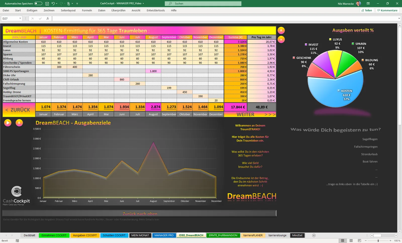Click the Name Box showing D27
The image size is (402, 243).
pos(10,19)
